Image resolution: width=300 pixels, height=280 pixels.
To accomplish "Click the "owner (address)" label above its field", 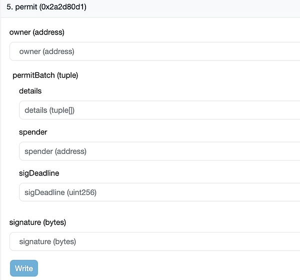I will (x=37, y=32).
